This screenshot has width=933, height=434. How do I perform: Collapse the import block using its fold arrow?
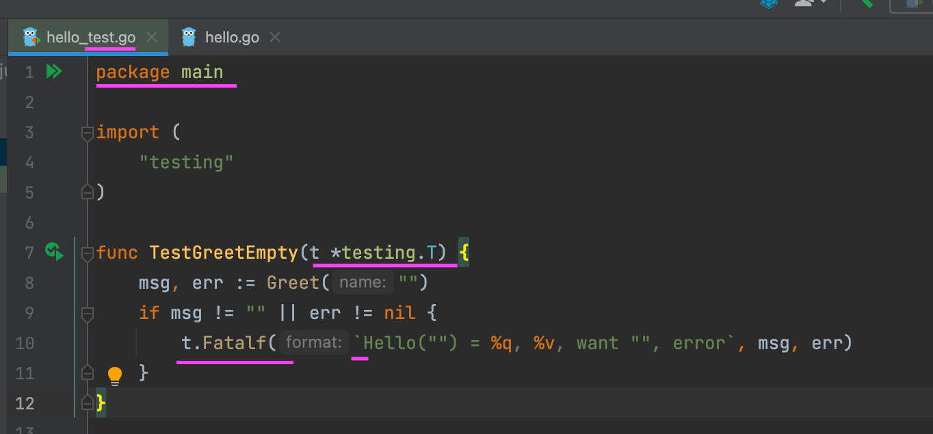[87, 134]
